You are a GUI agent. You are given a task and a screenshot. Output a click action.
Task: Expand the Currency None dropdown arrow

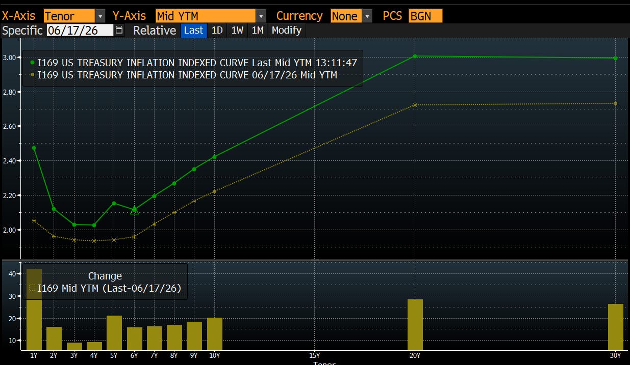click(x=367, y=16)
